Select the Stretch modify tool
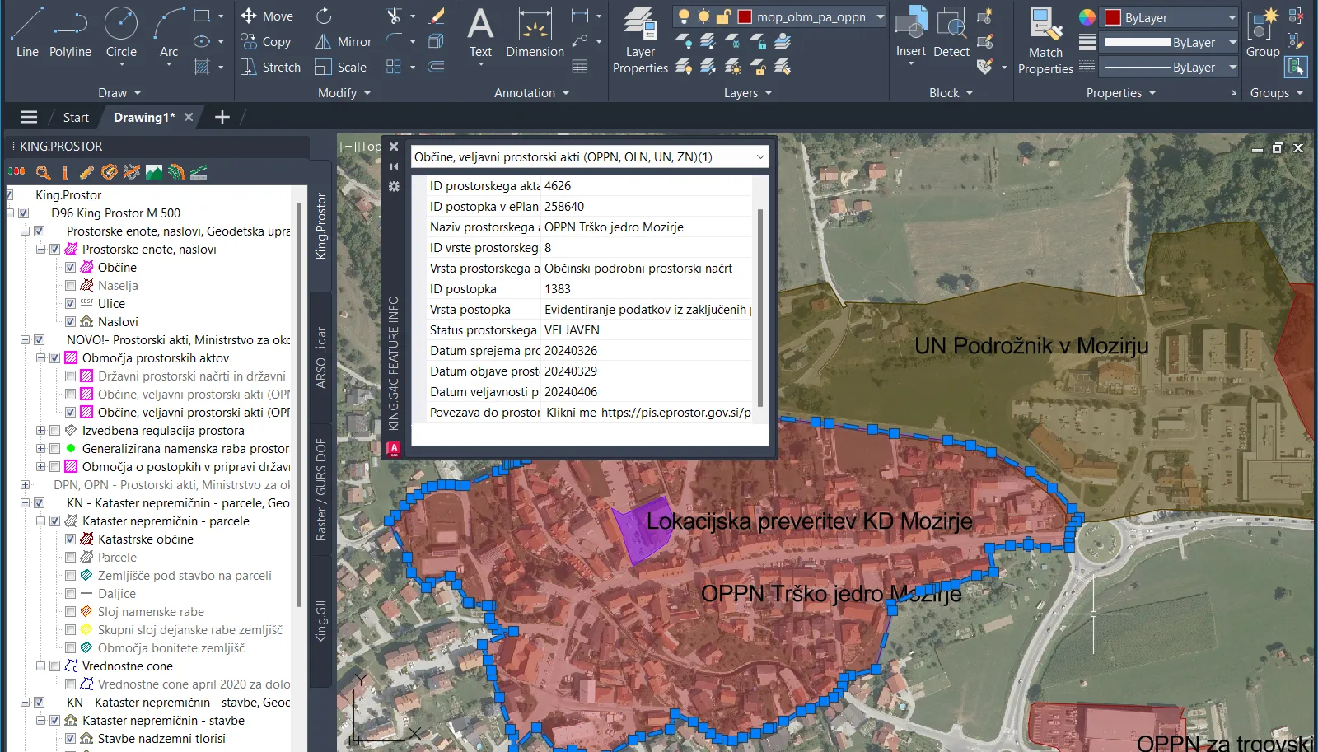 (270, 68)
